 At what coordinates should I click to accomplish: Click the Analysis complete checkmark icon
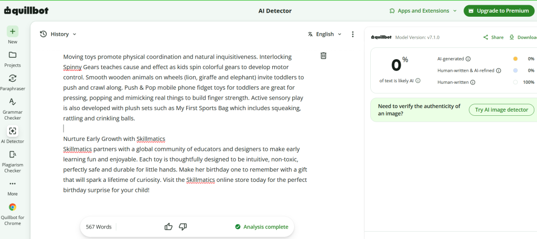238,226
